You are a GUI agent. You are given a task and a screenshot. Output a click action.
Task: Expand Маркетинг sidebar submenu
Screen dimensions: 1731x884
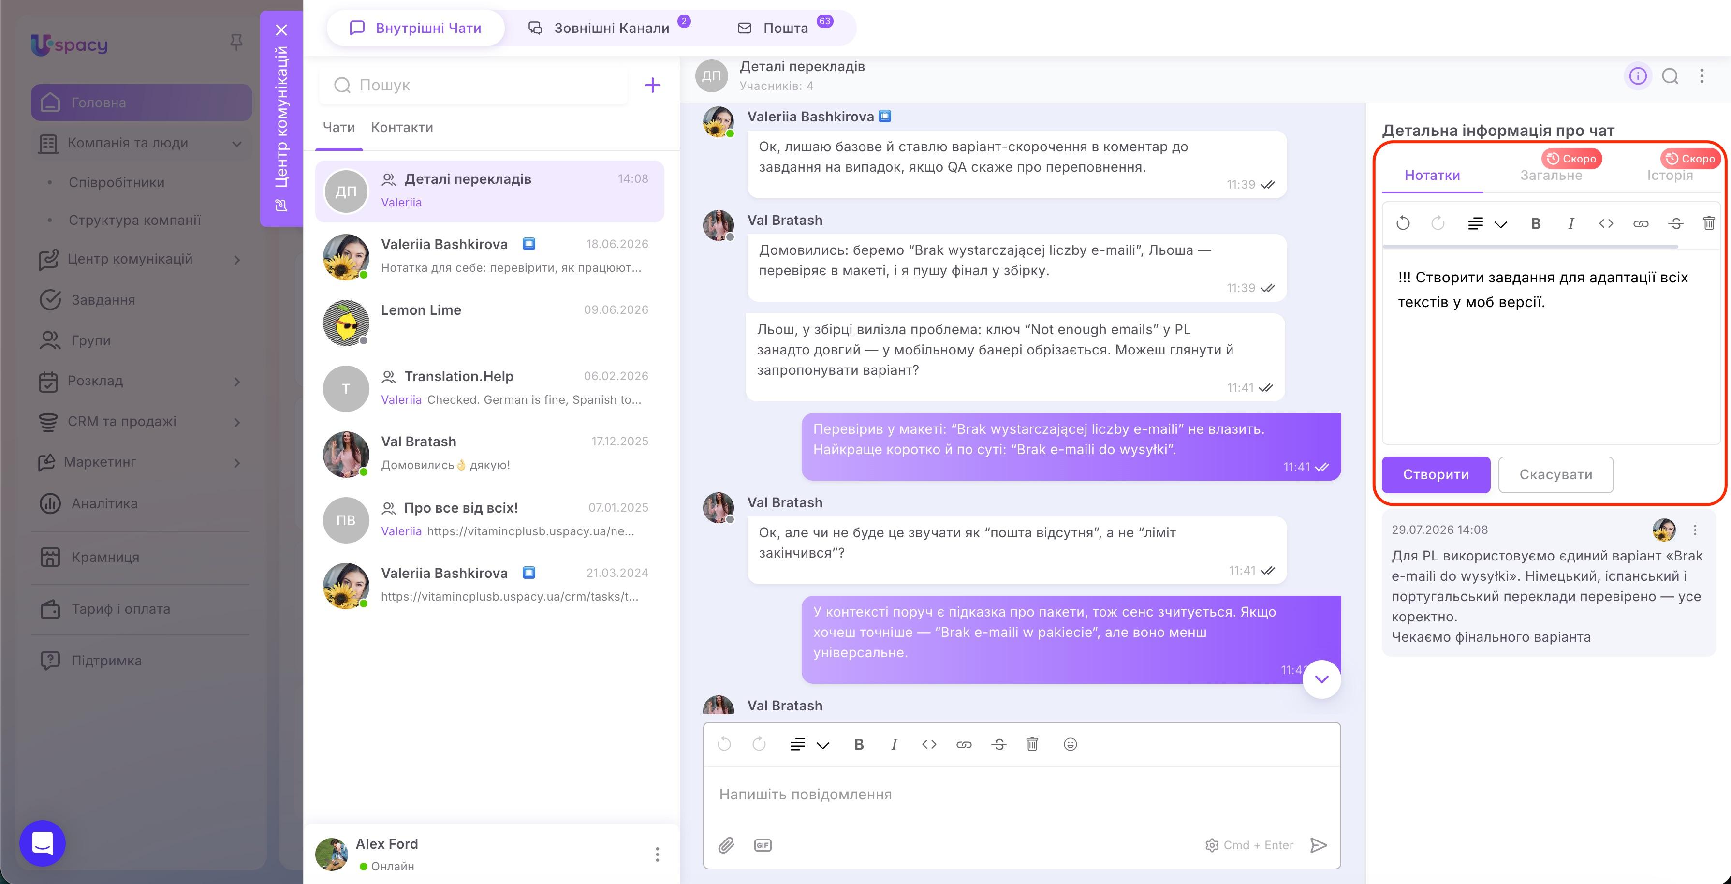click(x=236, y=462)
